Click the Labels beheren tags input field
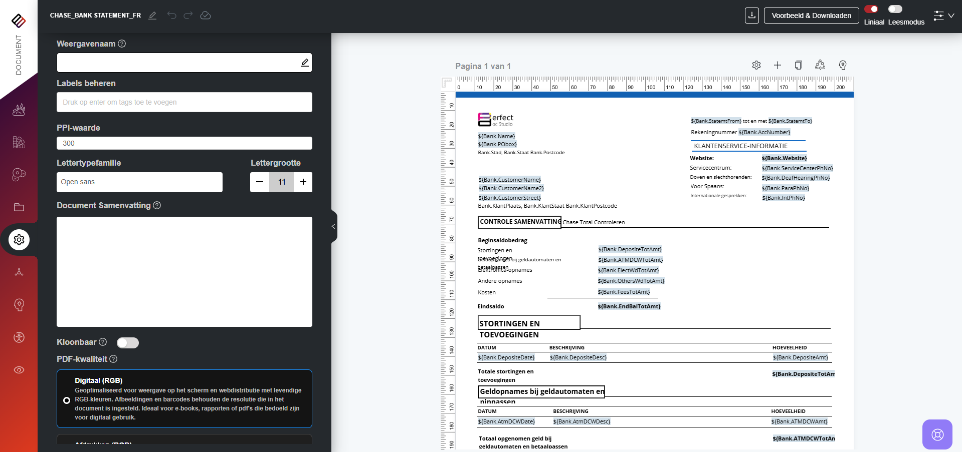The width and height of the screenshot is (962, 452). coord(184,102)
